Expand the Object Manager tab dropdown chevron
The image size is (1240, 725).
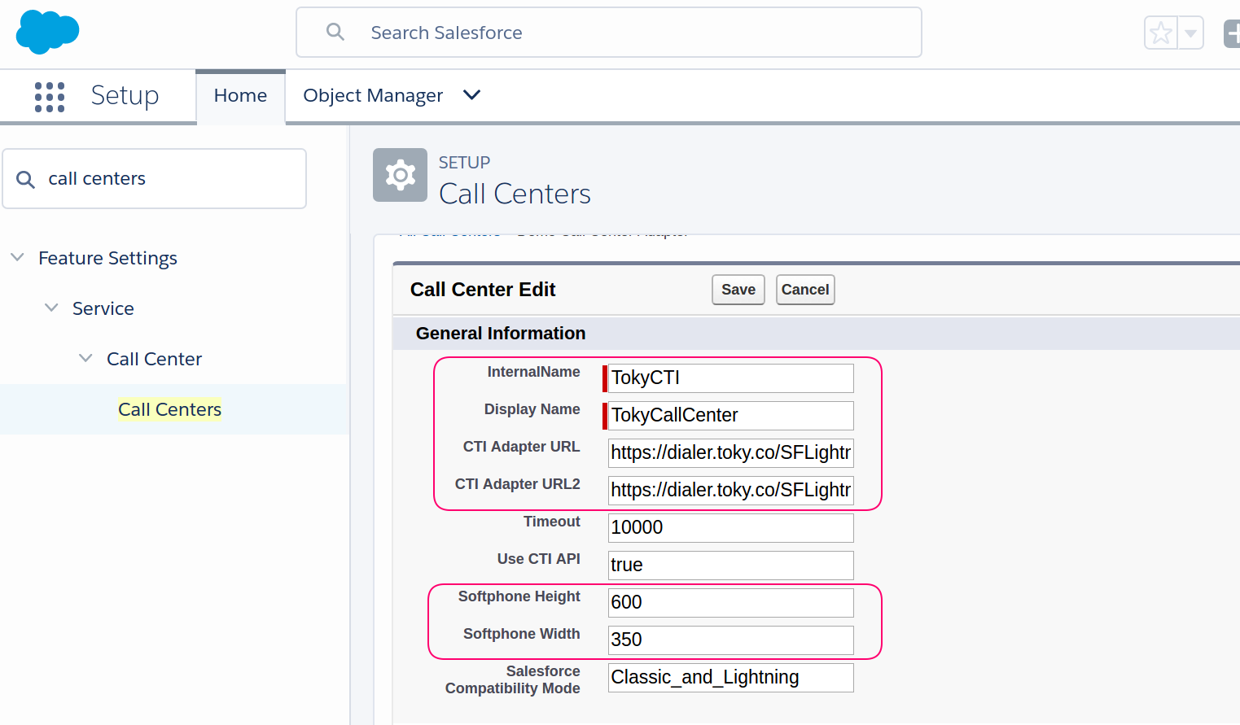tap(471, 95)
